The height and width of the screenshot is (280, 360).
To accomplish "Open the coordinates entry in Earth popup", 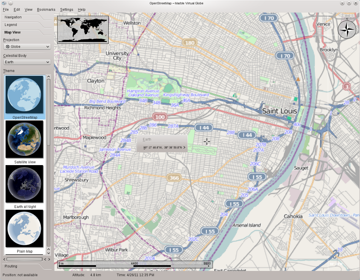I will coord(164,147).
